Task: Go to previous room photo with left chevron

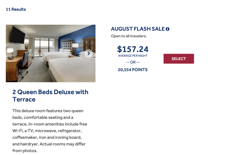Action: pos(12,54)
